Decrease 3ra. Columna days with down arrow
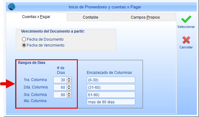Image resolution: width=199 pixels, height=117 pixels. (x=69, y=96)
